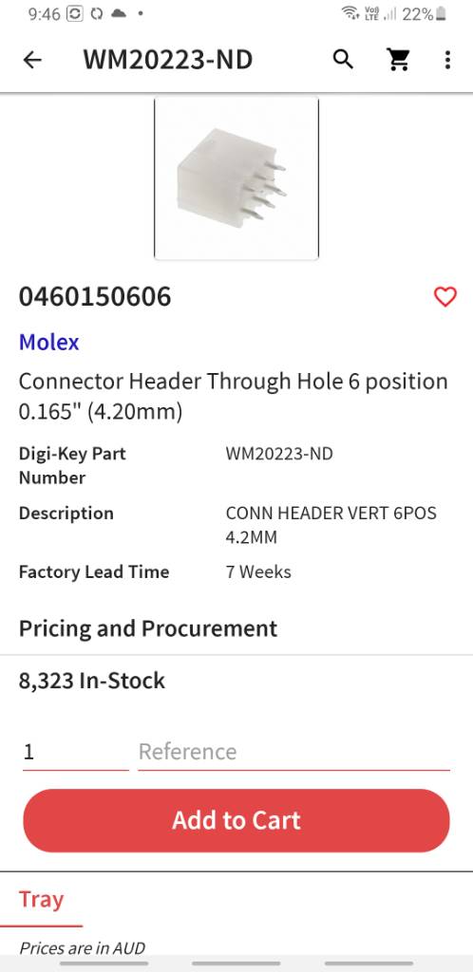Open the search magnifier icon

point(343,60)
